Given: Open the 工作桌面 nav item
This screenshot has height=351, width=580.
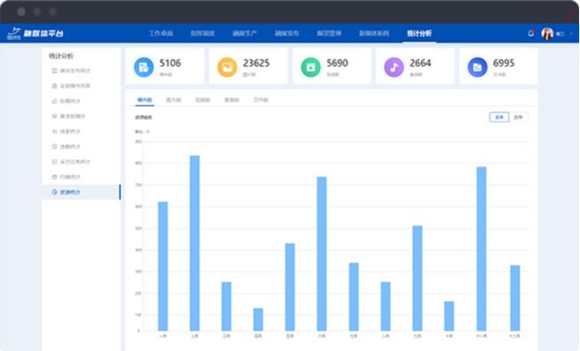Looking at the screenshot, I should (161, 34).
